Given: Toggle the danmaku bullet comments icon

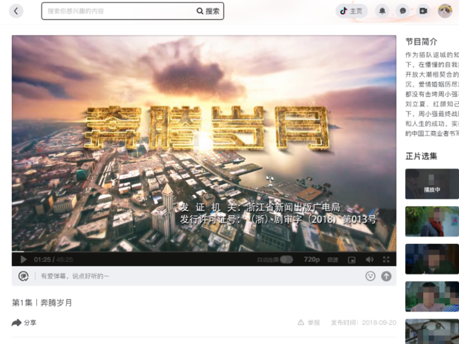Looking at the screenshot, I should coord(23,276).
